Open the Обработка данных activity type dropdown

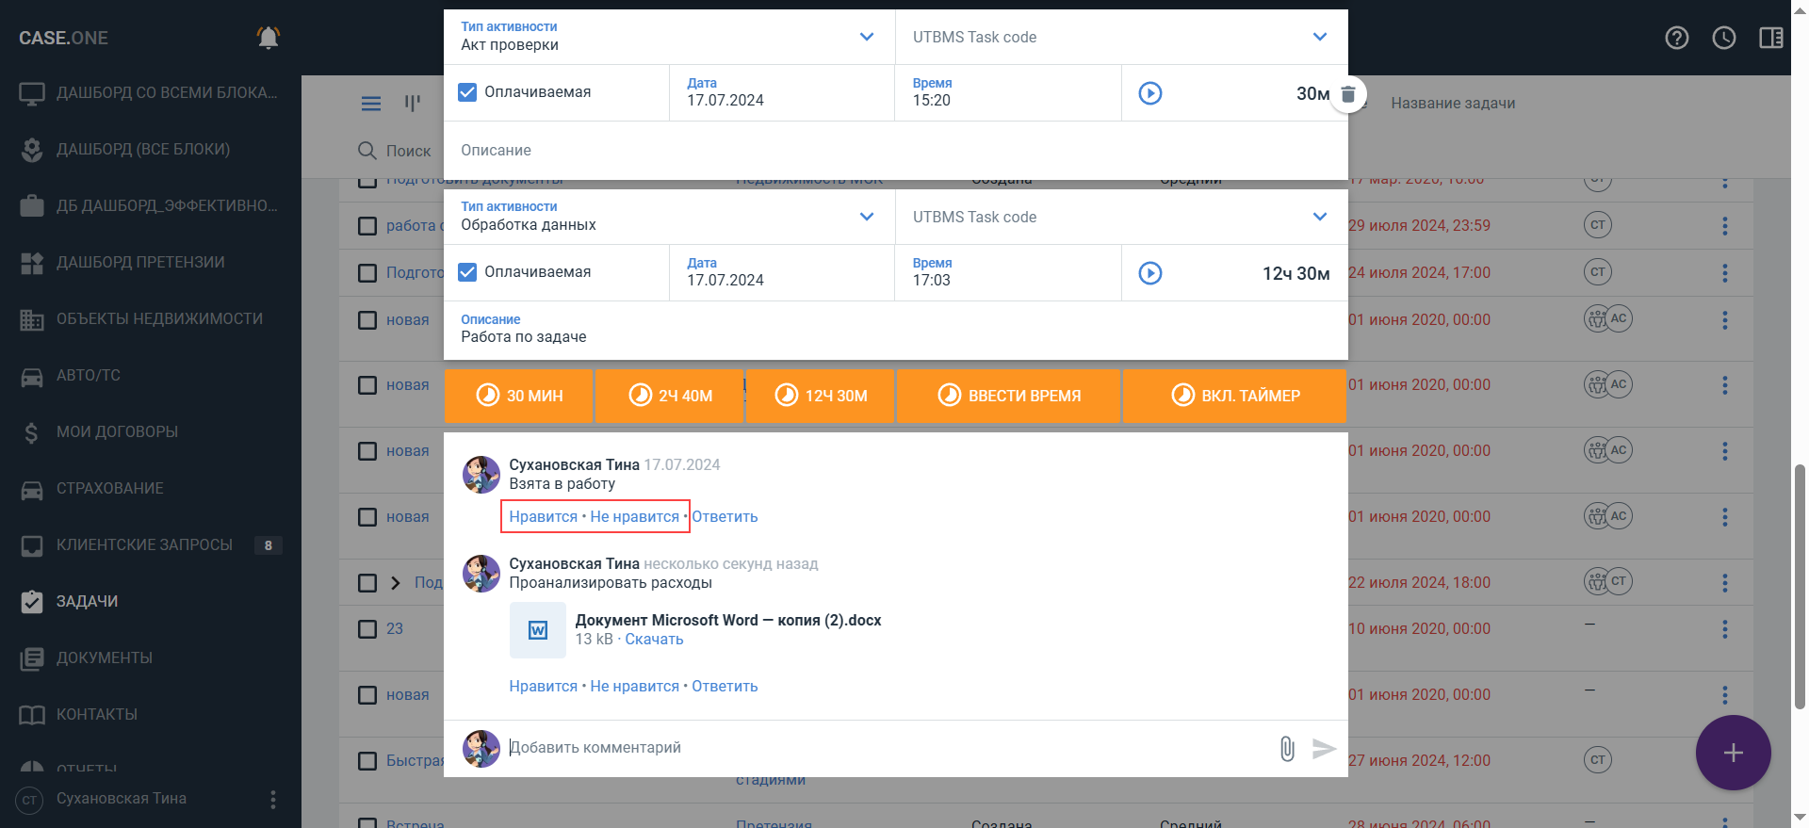point(866,217)
